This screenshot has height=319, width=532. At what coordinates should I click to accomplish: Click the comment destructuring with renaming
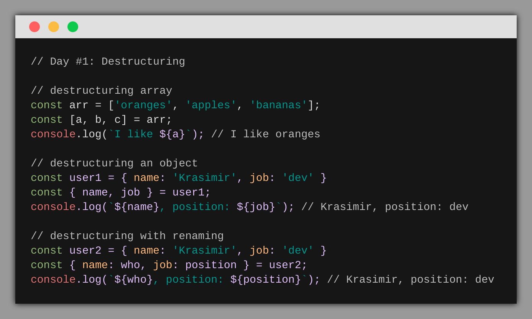[128, 236]
